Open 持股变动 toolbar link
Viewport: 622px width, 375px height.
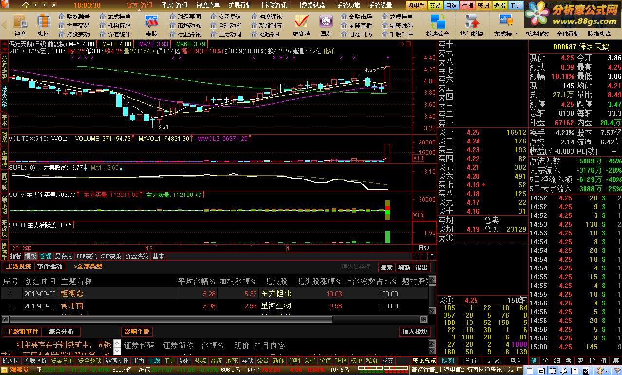tap(74, 34)
